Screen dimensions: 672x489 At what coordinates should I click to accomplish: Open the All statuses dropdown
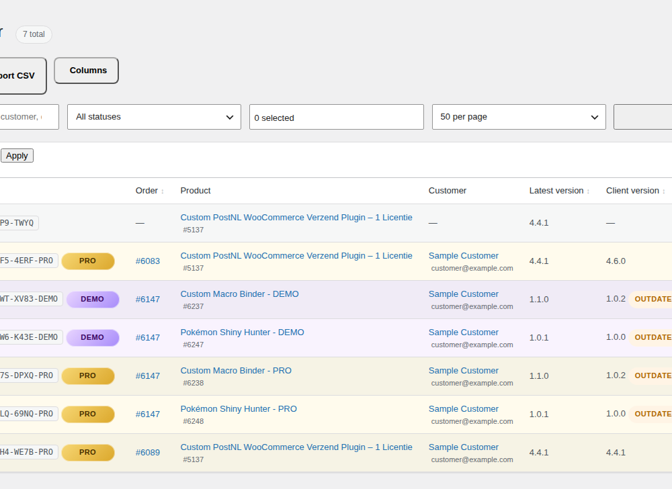[x=155, y=117]
